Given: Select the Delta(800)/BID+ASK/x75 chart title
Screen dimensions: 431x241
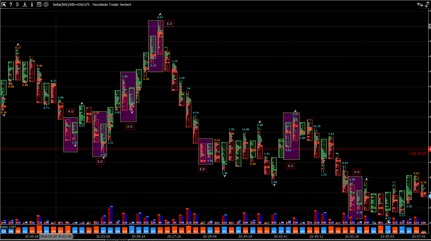Looking at the screenshot, I should [71, 4].
